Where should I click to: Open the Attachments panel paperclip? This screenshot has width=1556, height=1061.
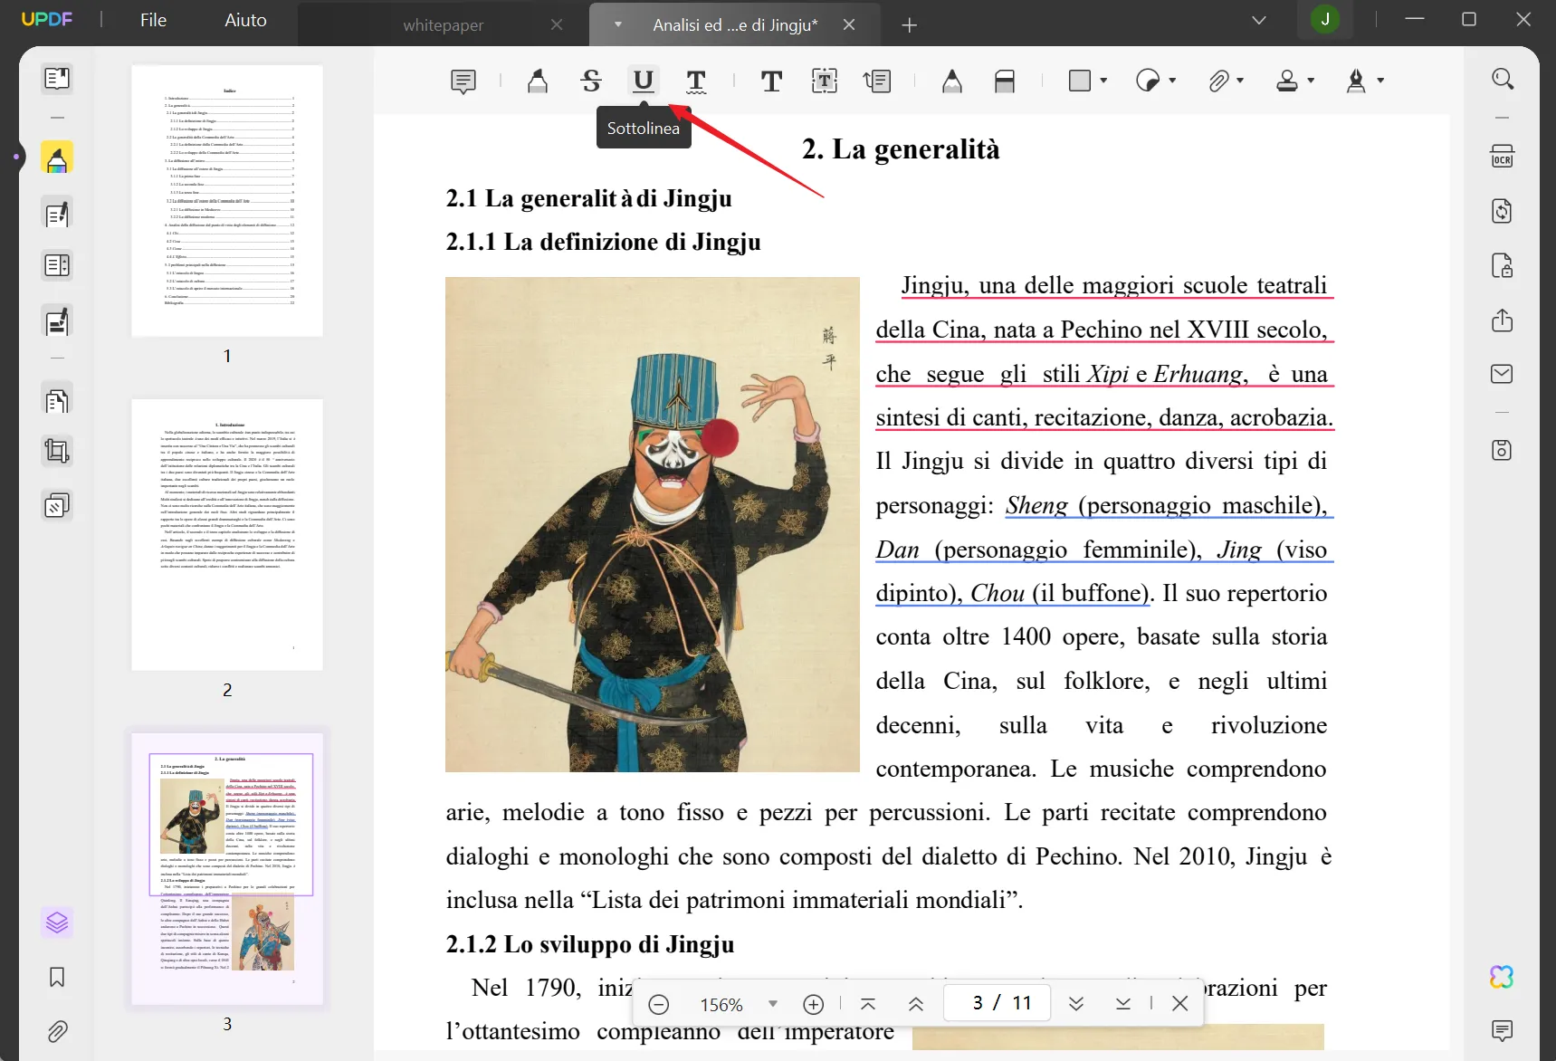point(57,1031)
